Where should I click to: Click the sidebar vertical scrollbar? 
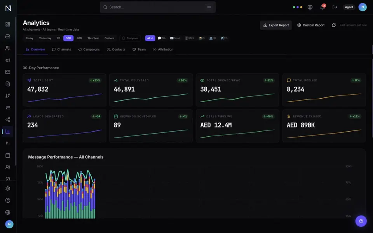pos(16,91)
